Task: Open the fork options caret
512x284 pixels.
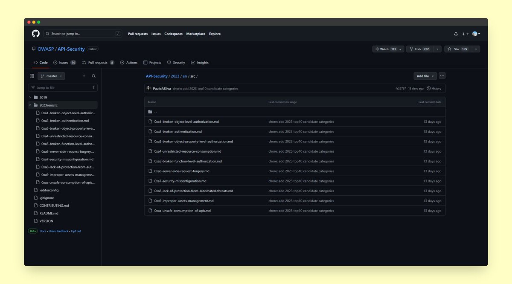Action: tap(437, 49)
